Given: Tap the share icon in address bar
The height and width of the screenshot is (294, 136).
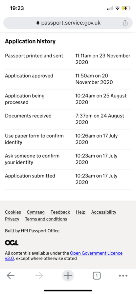Looking at the screenshot, I should point(125,23).
